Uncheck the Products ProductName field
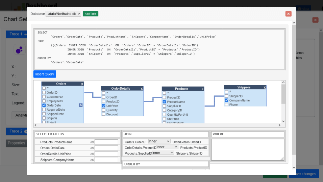This screenshot has width=323, height=182. pyautogui.click(x=165, y=102)
